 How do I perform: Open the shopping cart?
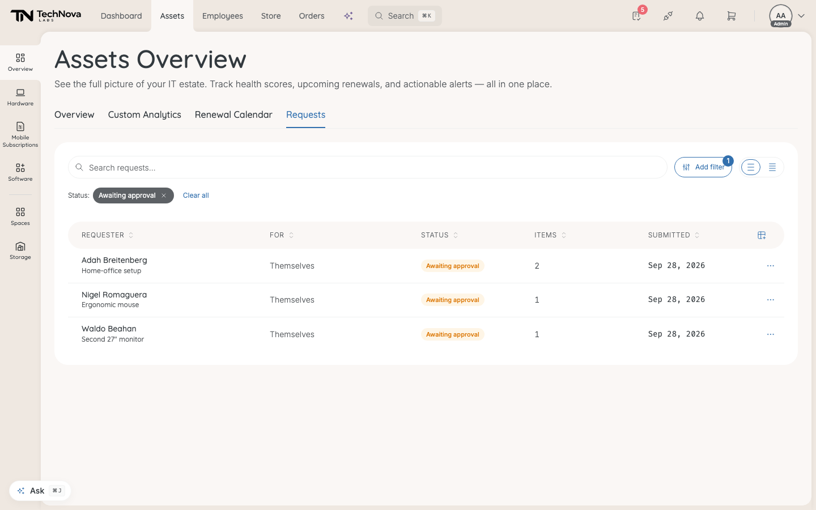point(732,16)
